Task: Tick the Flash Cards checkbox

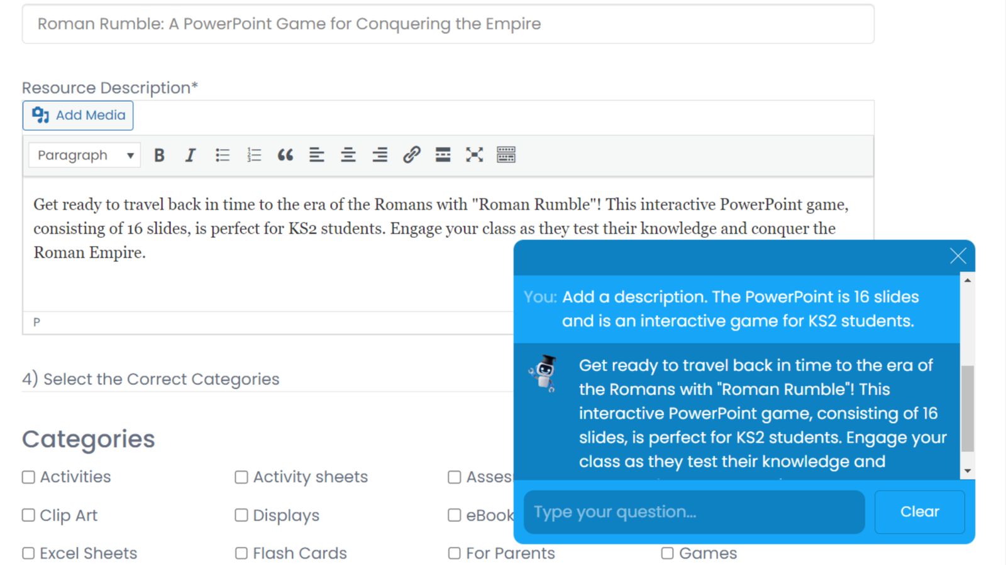Action: pyautogui.click(x=241, y=553)
